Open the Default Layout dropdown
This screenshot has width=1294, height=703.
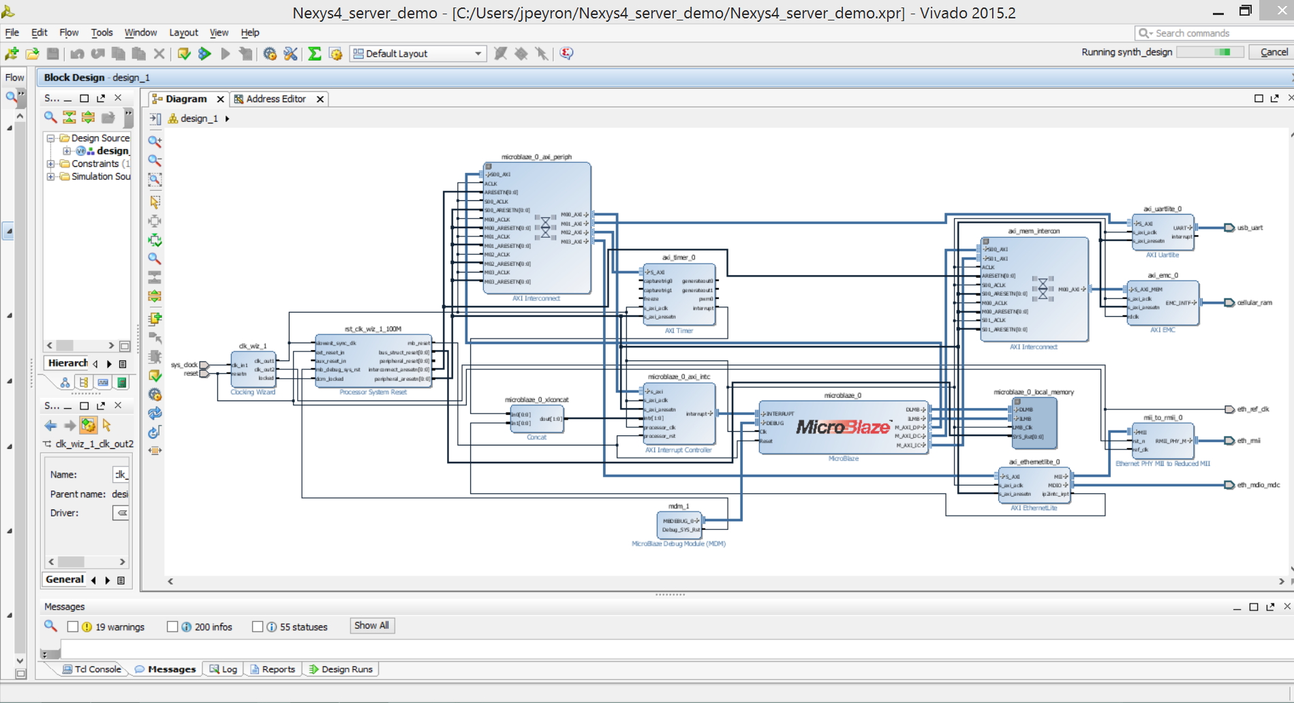[418, 54]
